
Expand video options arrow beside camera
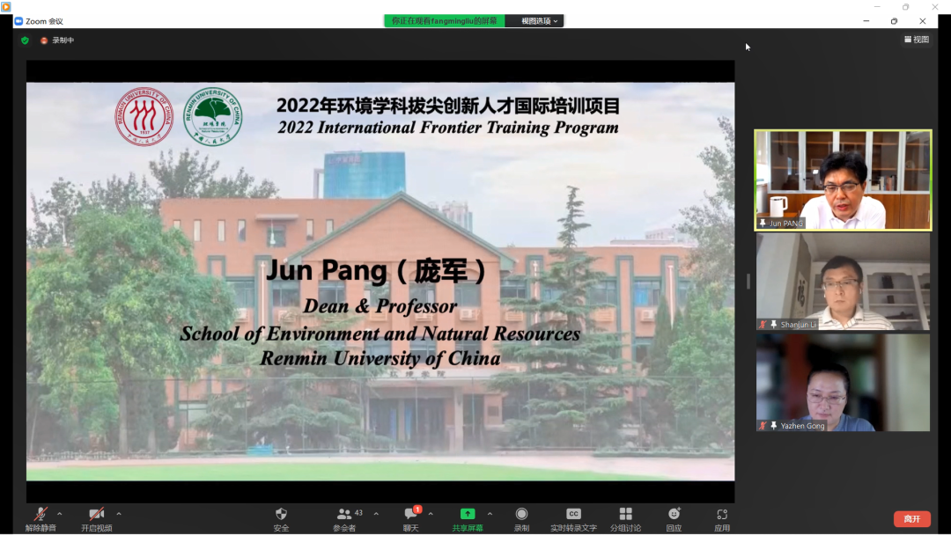[119, 514]
